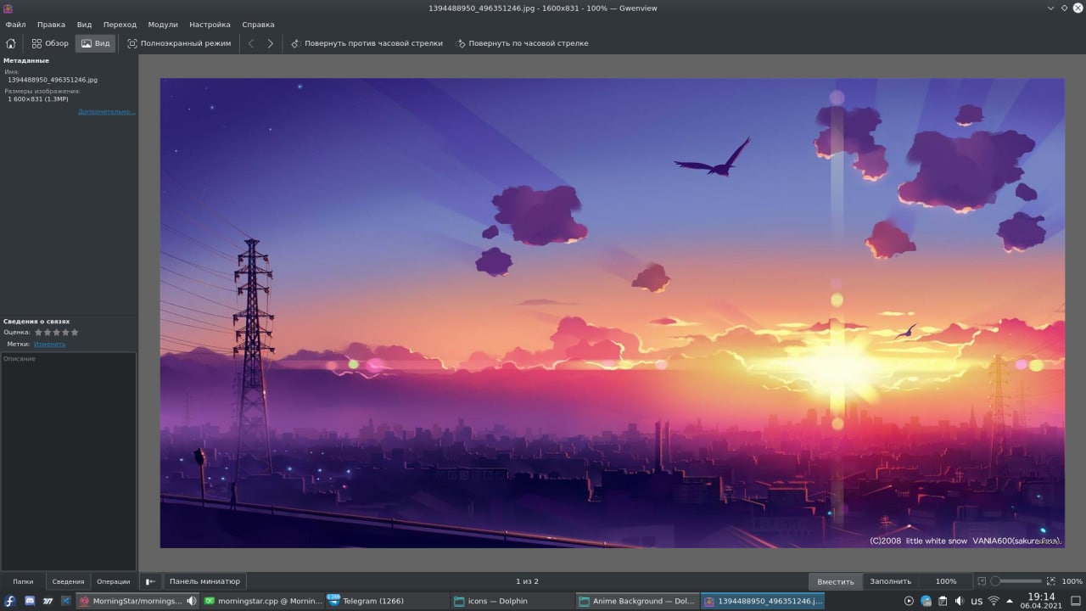Click the Изменить tags link

click(49, 344)
